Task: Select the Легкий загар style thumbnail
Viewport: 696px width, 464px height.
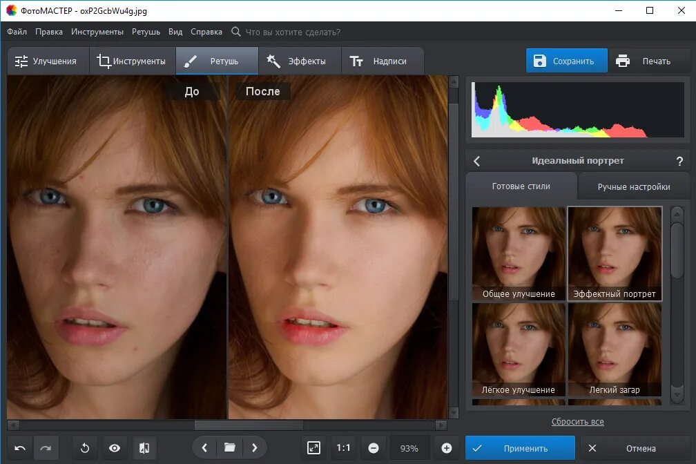Action: point(615,349)
